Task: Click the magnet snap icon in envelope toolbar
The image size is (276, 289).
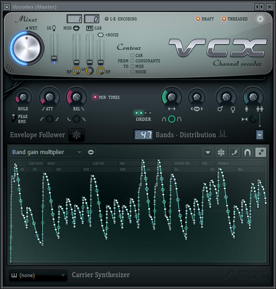Action: pos(247,153)
